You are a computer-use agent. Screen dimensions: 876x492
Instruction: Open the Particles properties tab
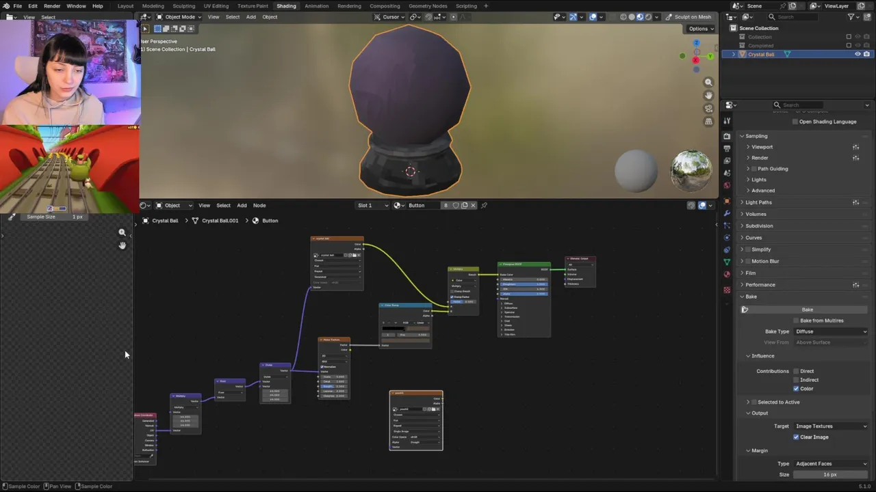tap(727, 225)
